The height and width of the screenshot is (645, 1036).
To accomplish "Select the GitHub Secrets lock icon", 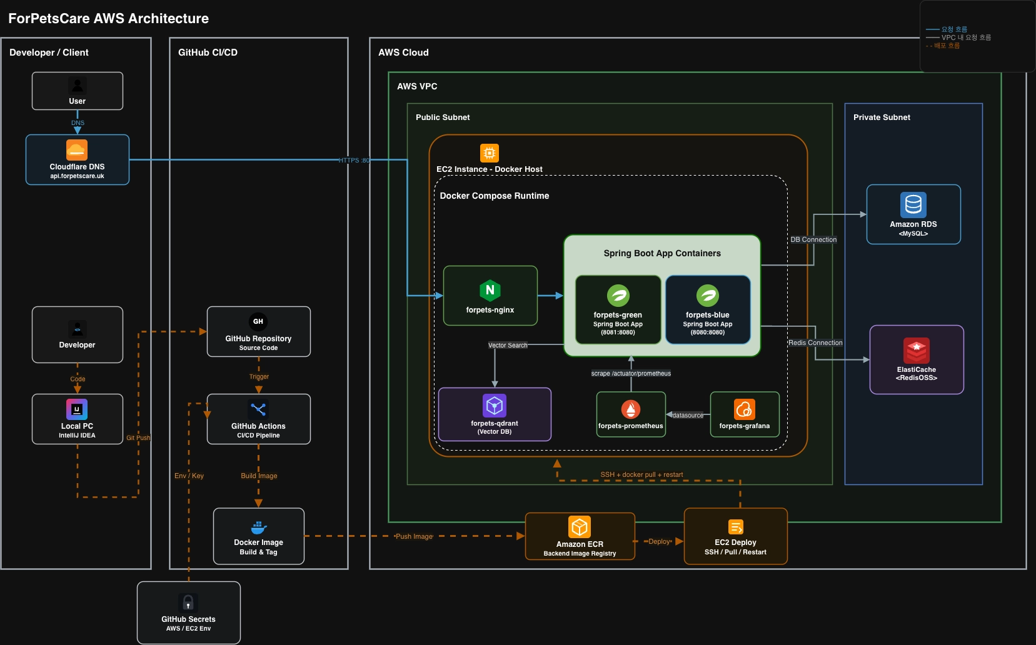I will [x=188, y=603].
